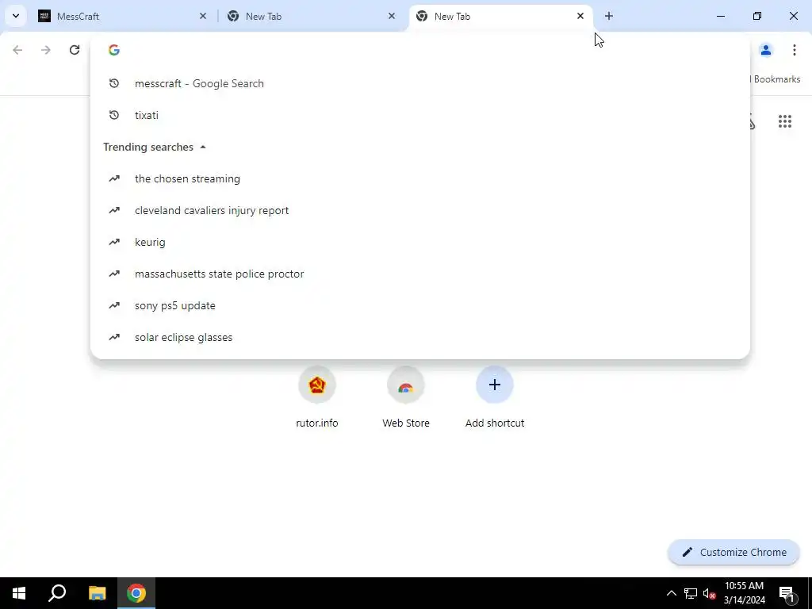Close the active New Tab

coord(580,16)
